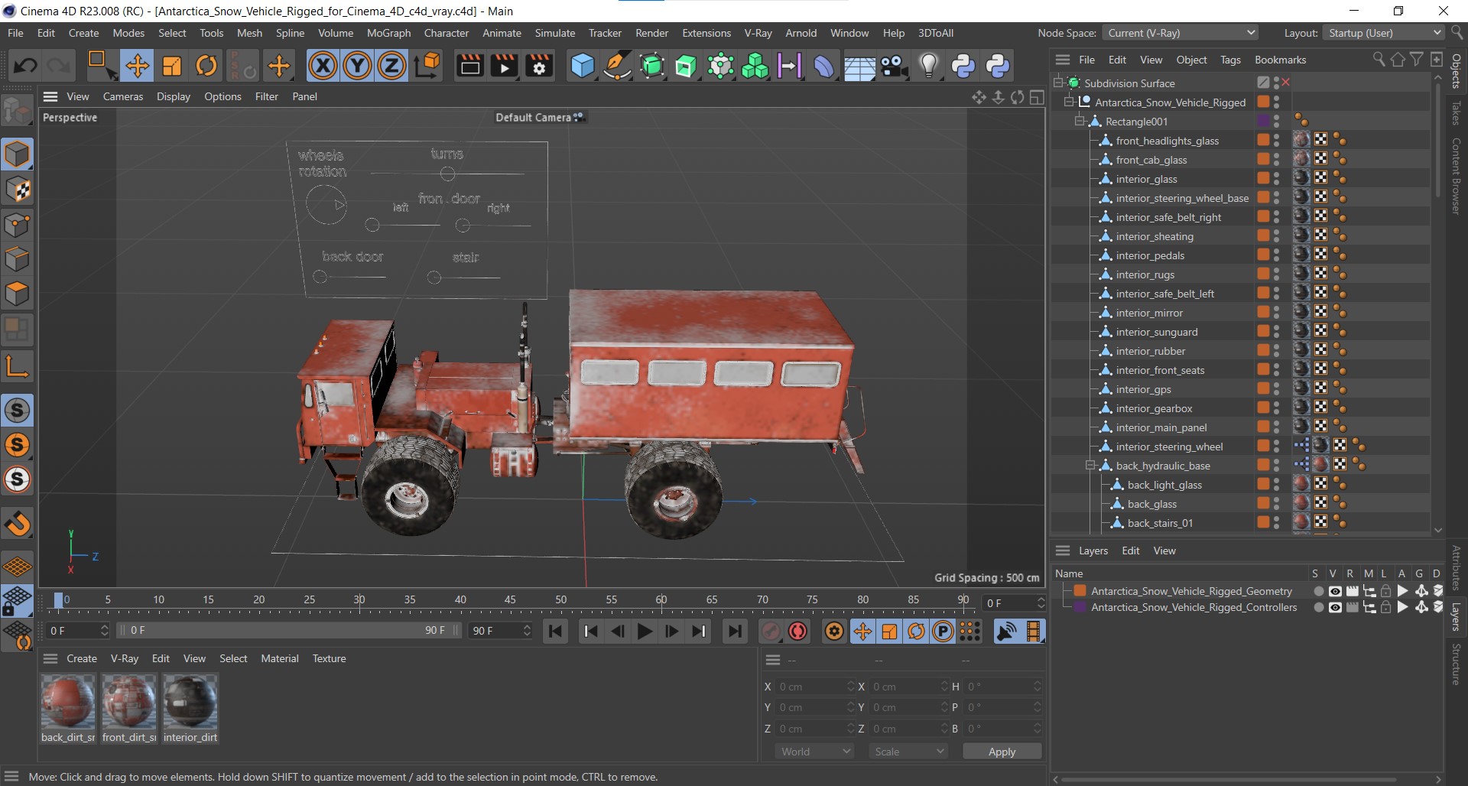Open Edit Render Settings gear icon
1468x786 pixels.
(x=539, y=66)
